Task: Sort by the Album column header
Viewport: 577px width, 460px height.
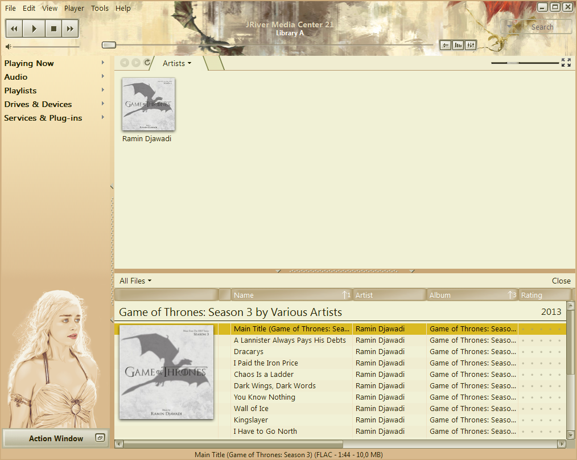Action: tap(472, 295)
